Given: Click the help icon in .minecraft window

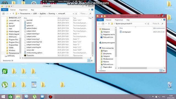Looking at the screenshot, I should [x=92, y=10].
